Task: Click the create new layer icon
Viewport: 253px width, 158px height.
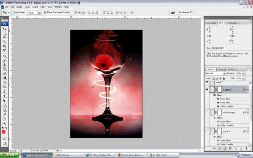Action: tap(241, 148)
